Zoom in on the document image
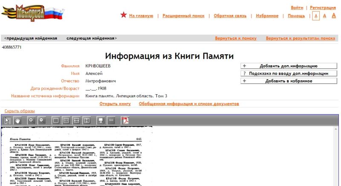 pyautogui.click(x=31, y=120)
